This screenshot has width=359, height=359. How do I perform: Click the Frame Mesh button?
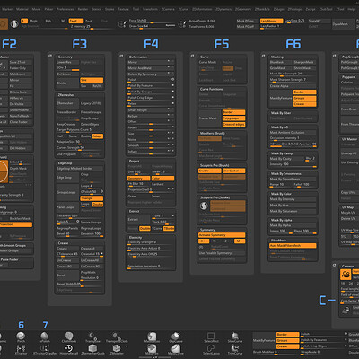(210, 118)
